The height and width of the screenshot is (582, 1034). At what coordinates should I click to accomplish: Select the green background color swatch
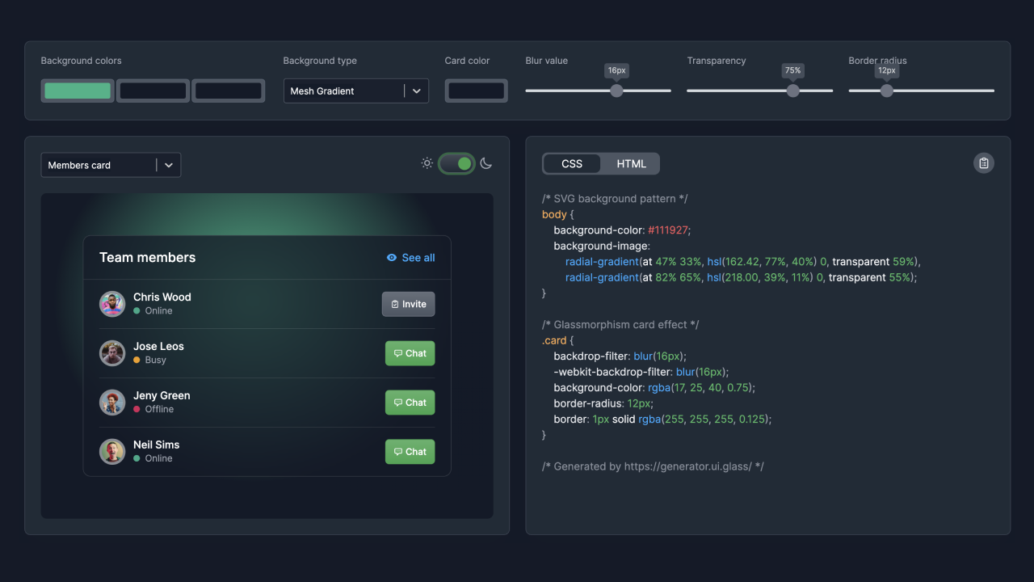tap(77, 91)
